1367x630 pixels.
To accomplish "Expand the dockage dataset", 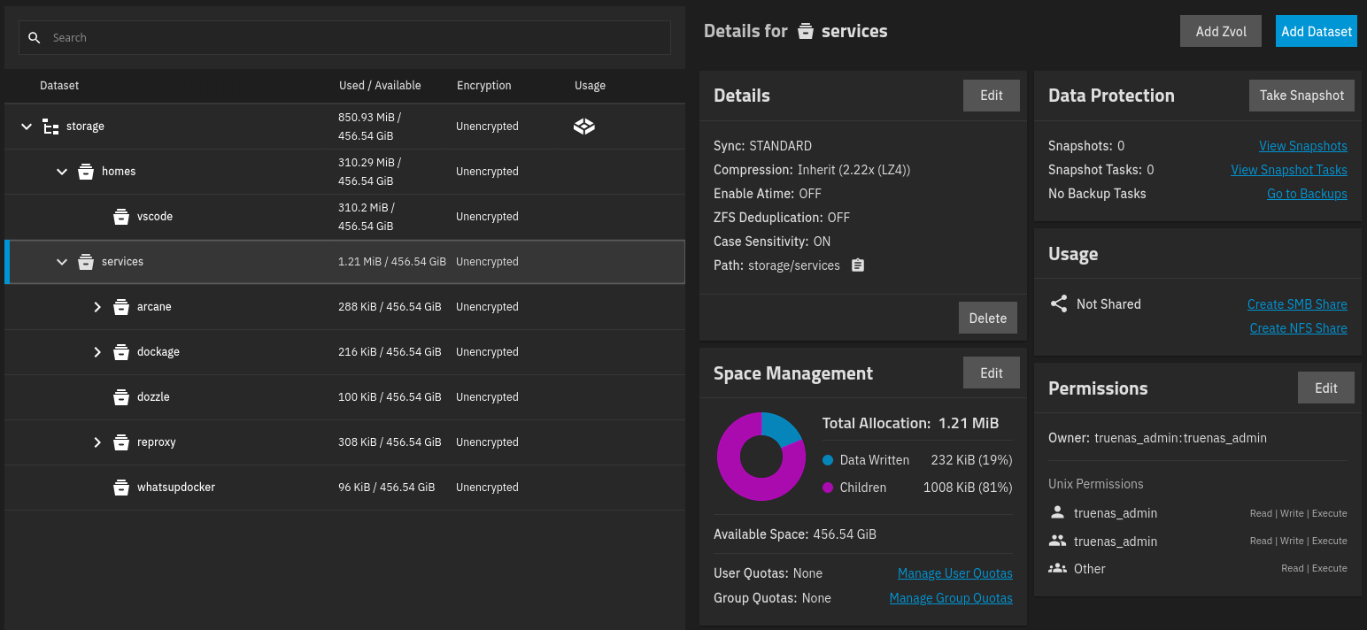I will (x=97, y=352).
